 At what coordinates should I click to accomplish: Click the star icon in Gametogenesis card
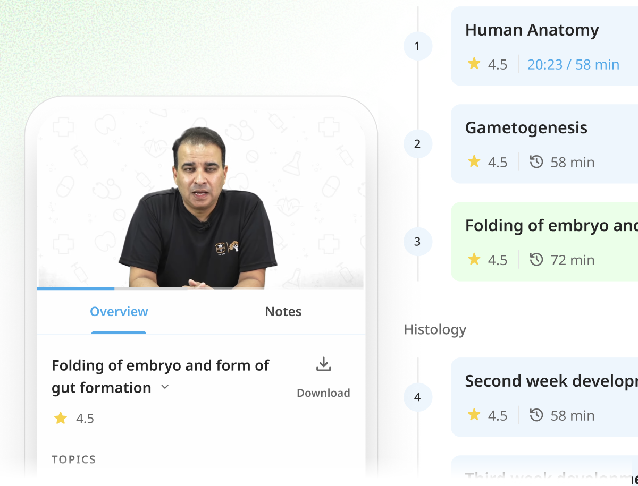(x=474, y=162)
